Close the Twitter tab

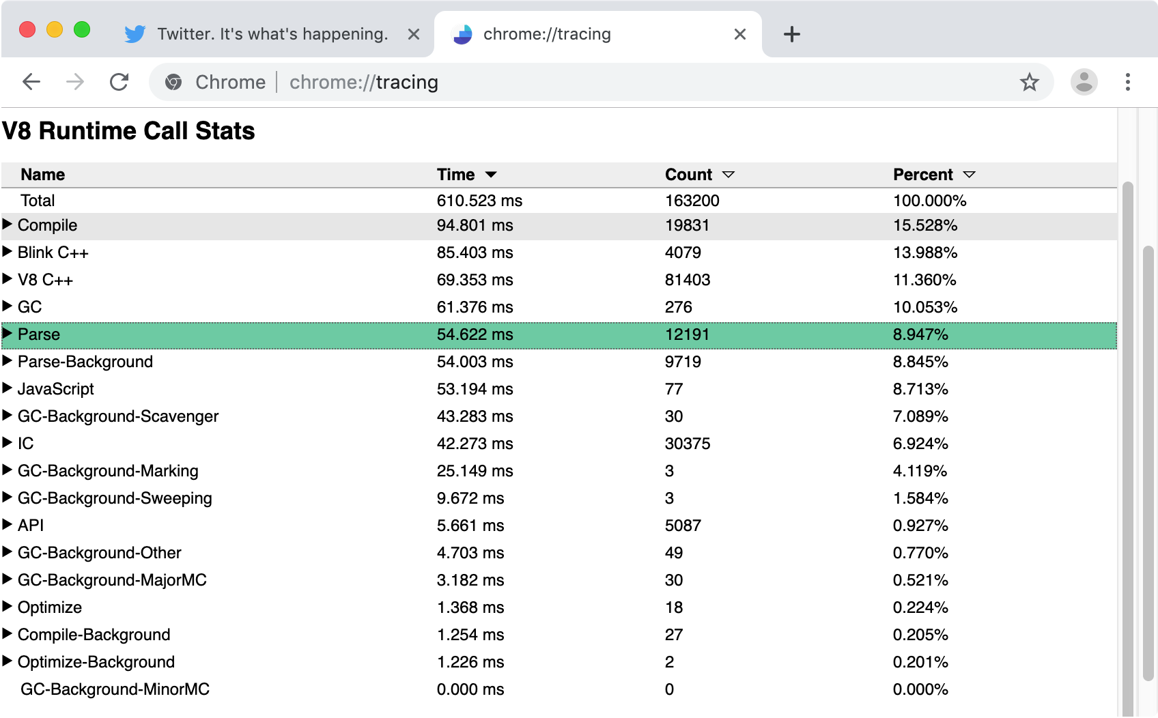click(413, 34)
